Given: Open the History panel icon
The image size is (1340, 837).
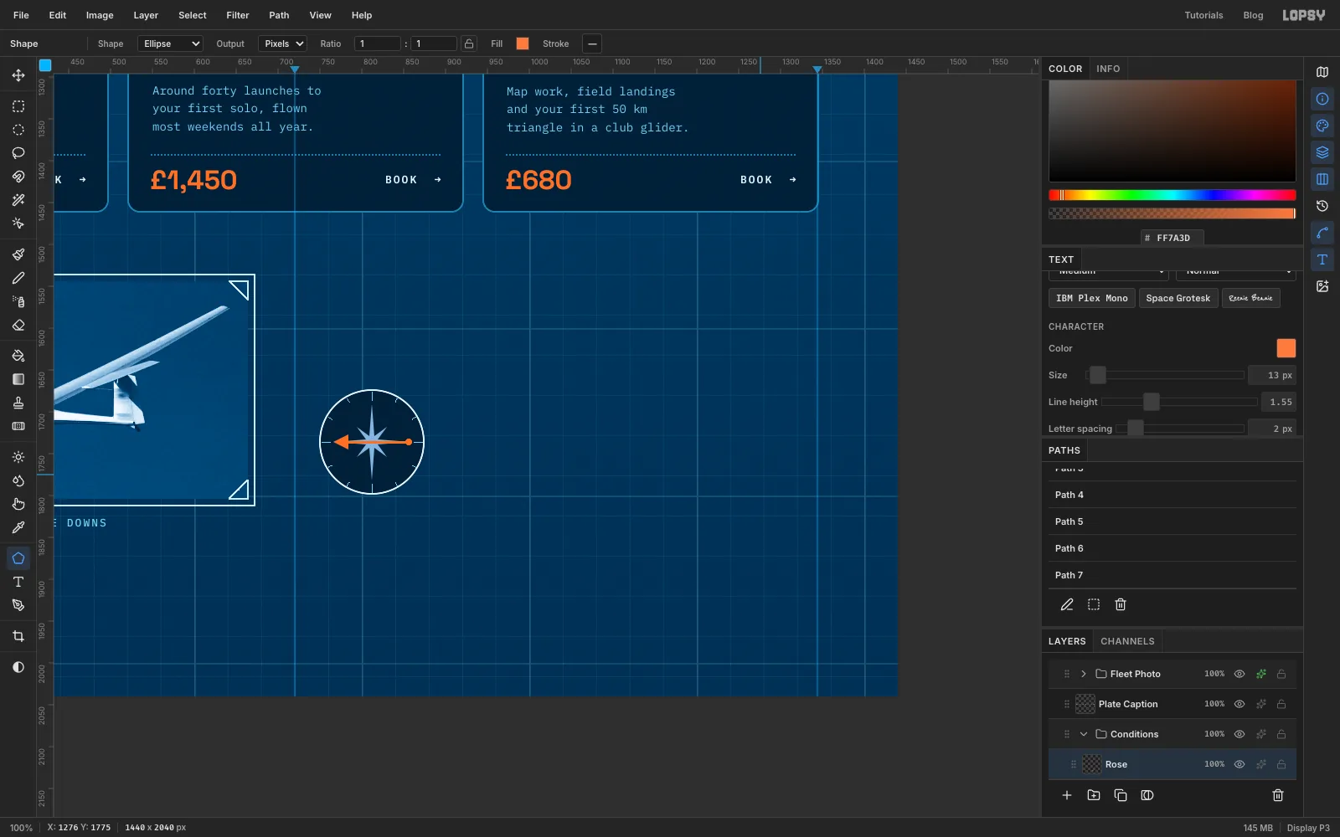Looking at the screenshot, I should click(x=1322, y=206).
